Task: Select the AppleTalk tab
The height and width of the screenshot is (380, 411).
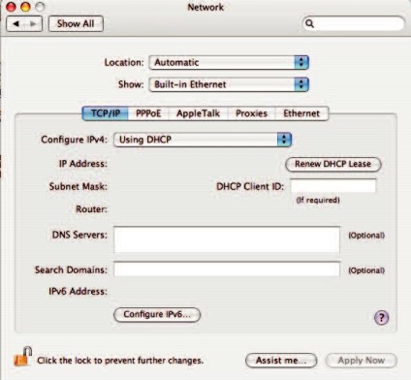Action: pos(198,113)
